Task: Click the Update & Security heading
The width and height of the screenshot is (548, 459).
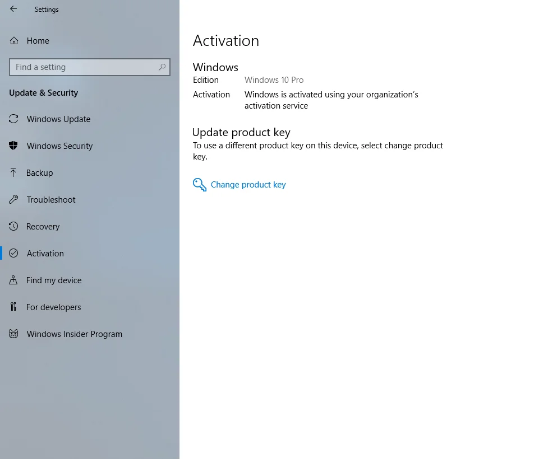Action: (x=43, y=93)
